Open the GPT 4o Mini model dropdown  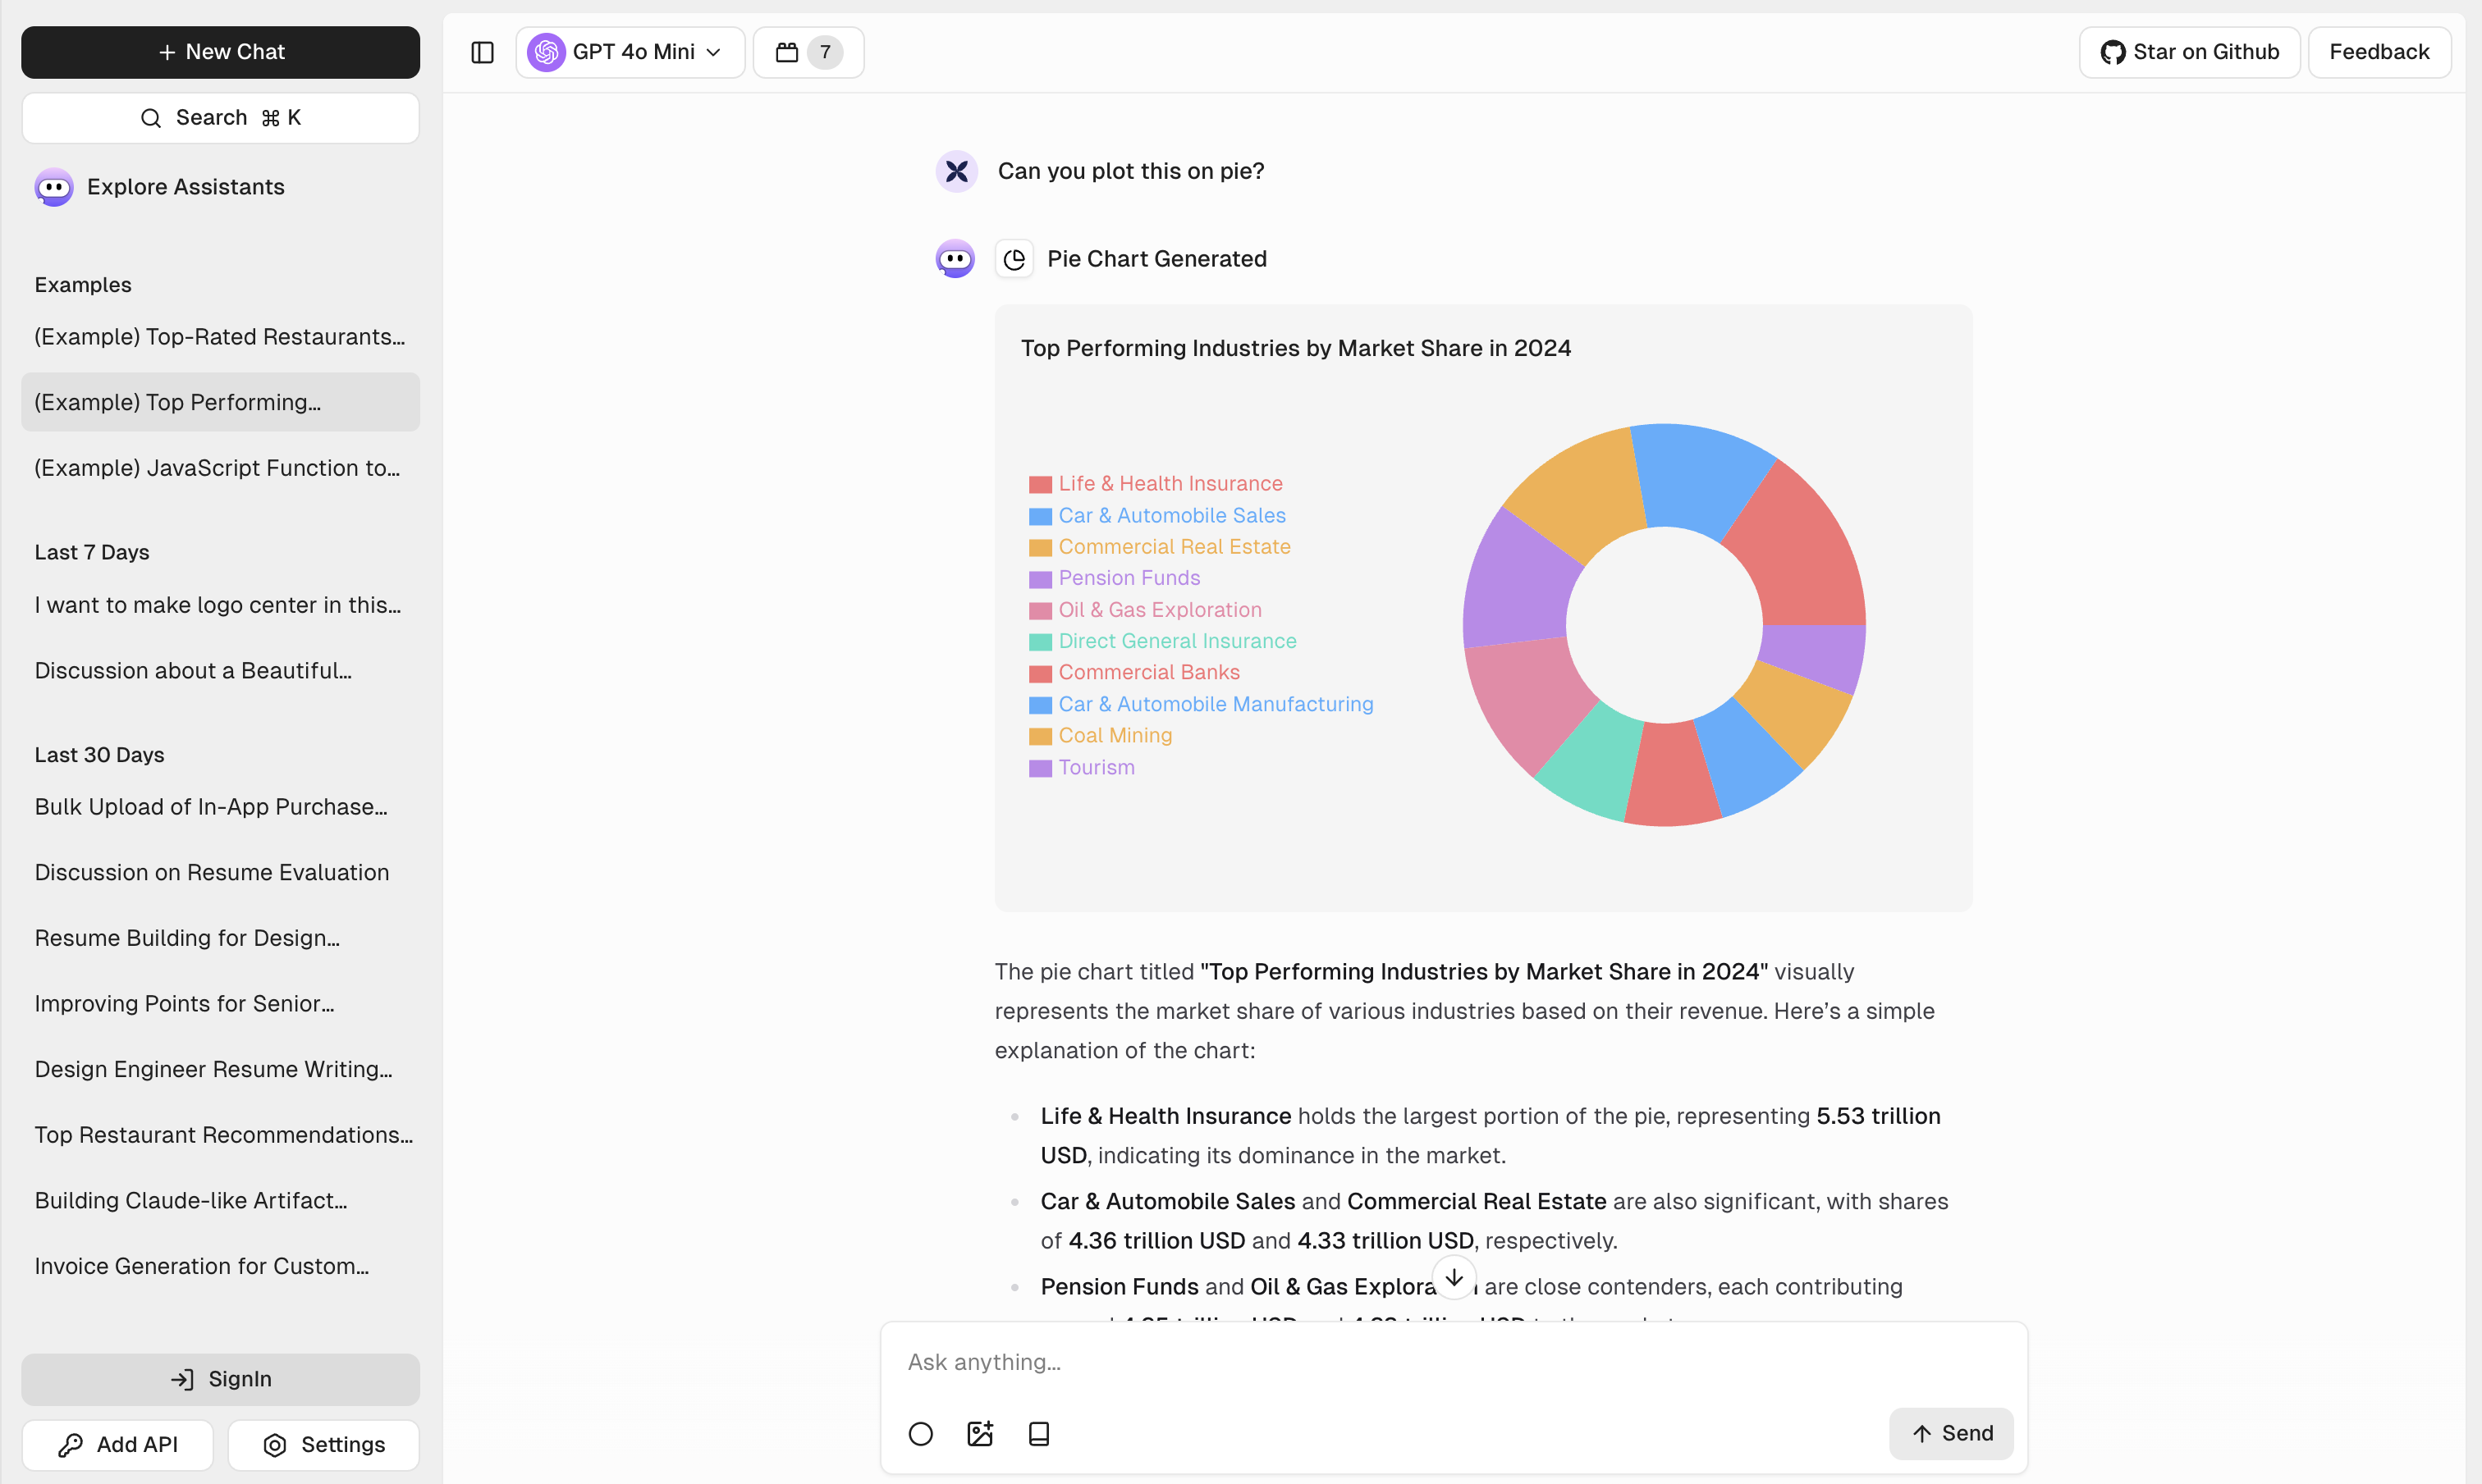[630, 52]
